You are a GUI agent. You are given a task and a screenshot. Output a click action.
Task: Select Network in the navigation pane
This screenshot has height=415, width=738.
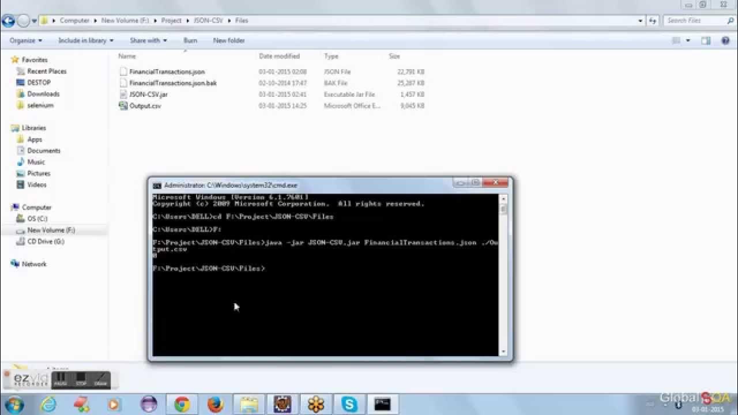(x=34, y=264)
